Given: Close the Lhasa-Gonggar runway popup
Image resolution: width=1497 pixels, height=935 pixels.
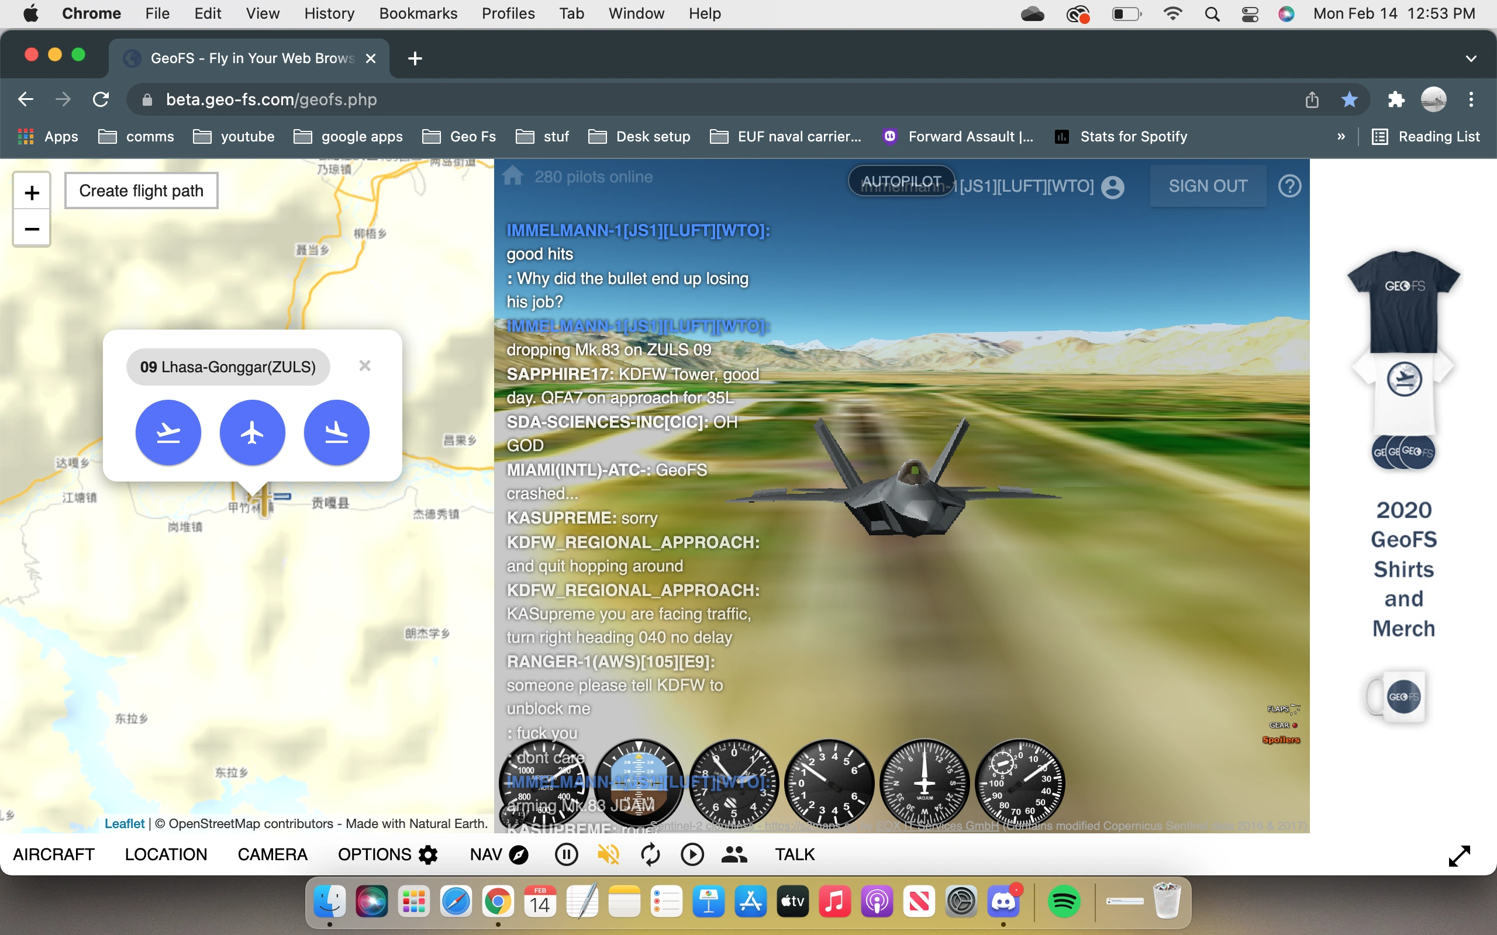Looking at the screenshot, I should (365, 366).
